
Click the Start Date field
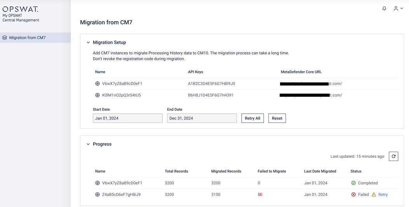(127, 118)
